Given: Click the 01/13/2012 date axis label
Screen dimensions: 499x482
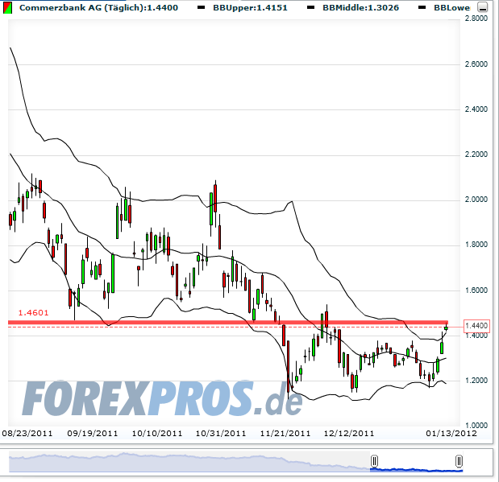Looking at the screenshot, I should pos(451,434).
